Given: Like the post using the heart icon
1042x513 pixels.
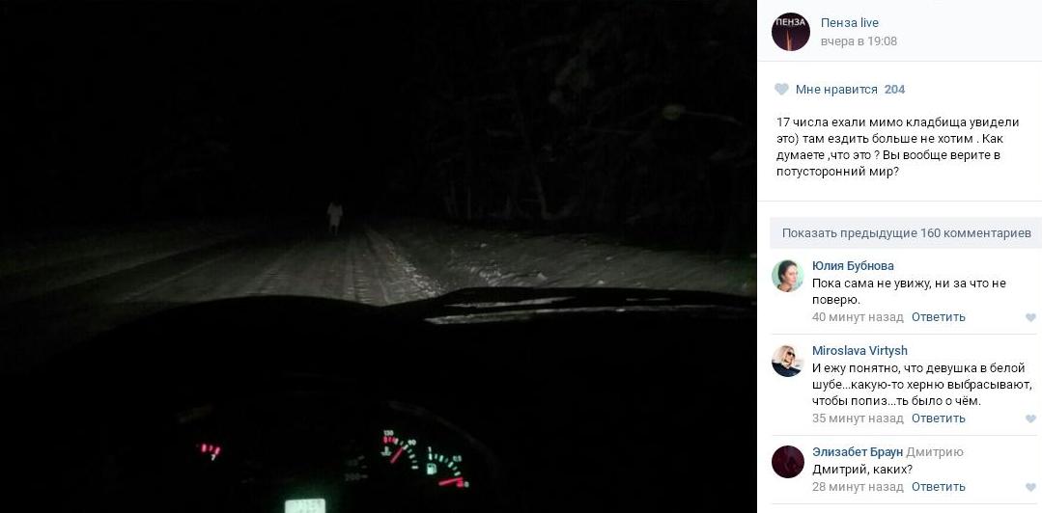Looking at the screenshot, I should tap(781, 89).
